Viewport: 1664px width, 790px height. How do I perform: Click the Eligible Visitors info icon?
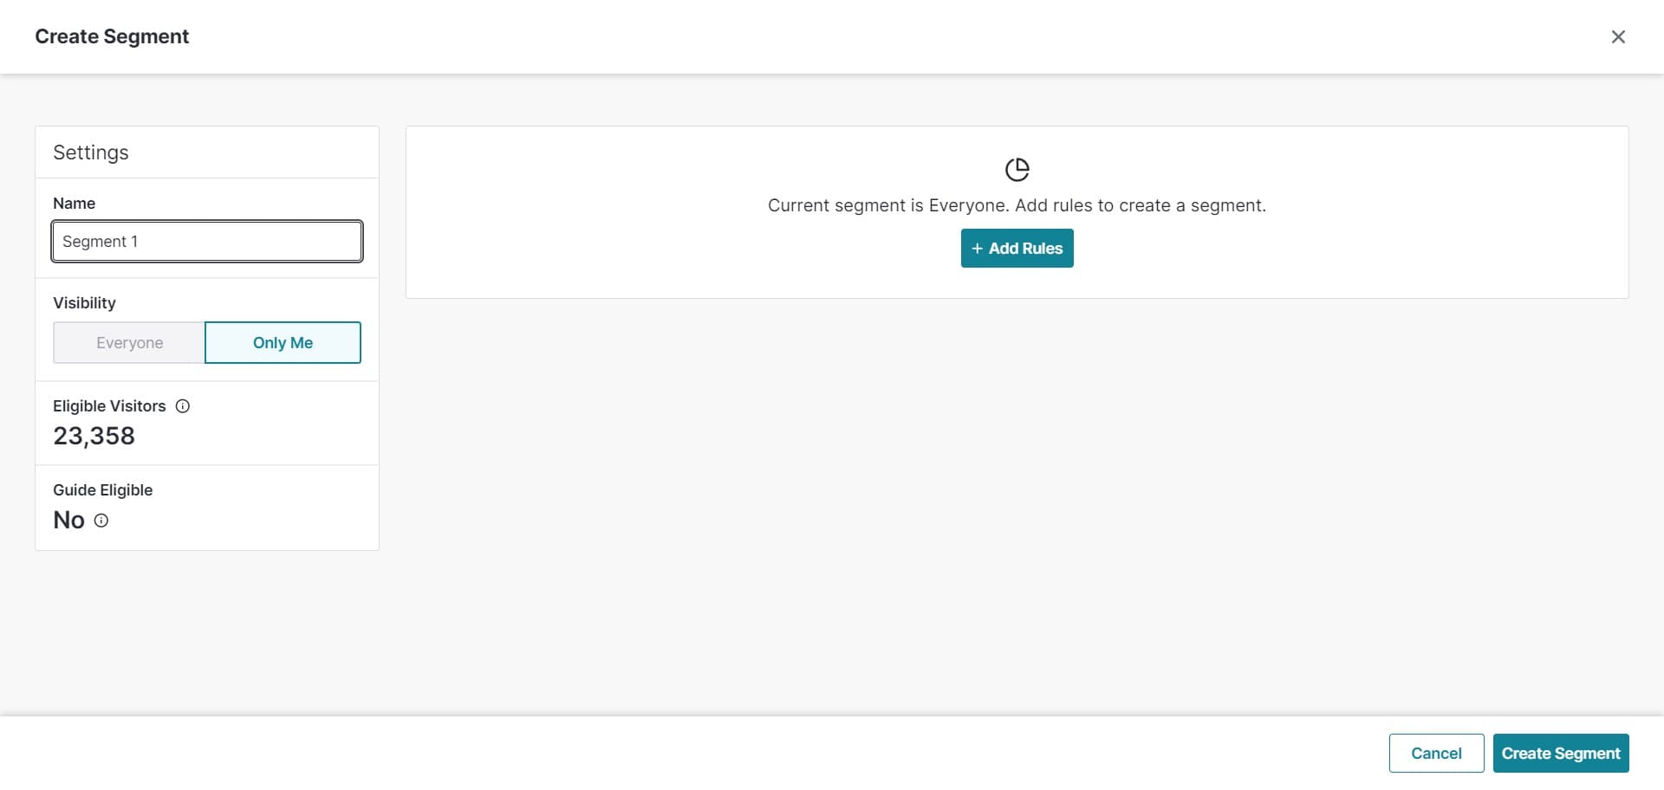pyautogui.click(x=183, y=406)
